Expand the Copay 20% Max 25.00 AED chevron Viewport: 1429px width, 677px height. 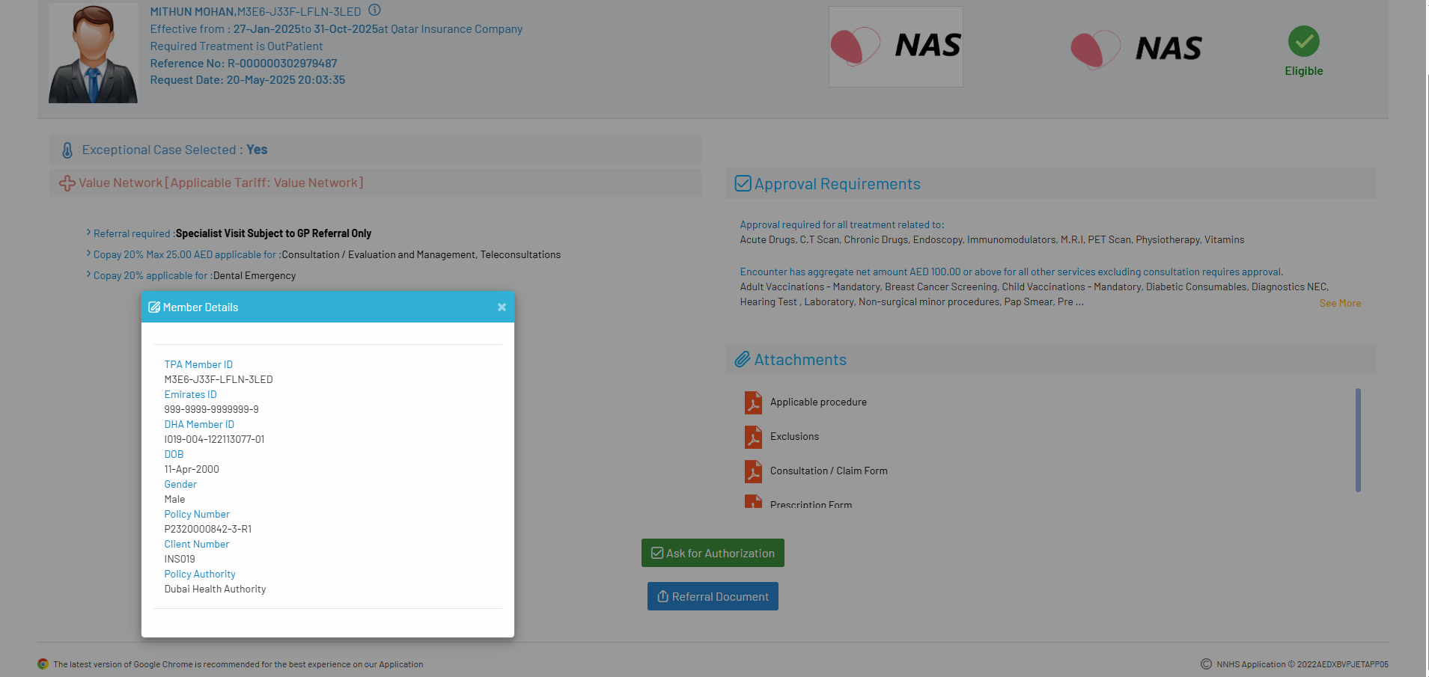(88, 254)
